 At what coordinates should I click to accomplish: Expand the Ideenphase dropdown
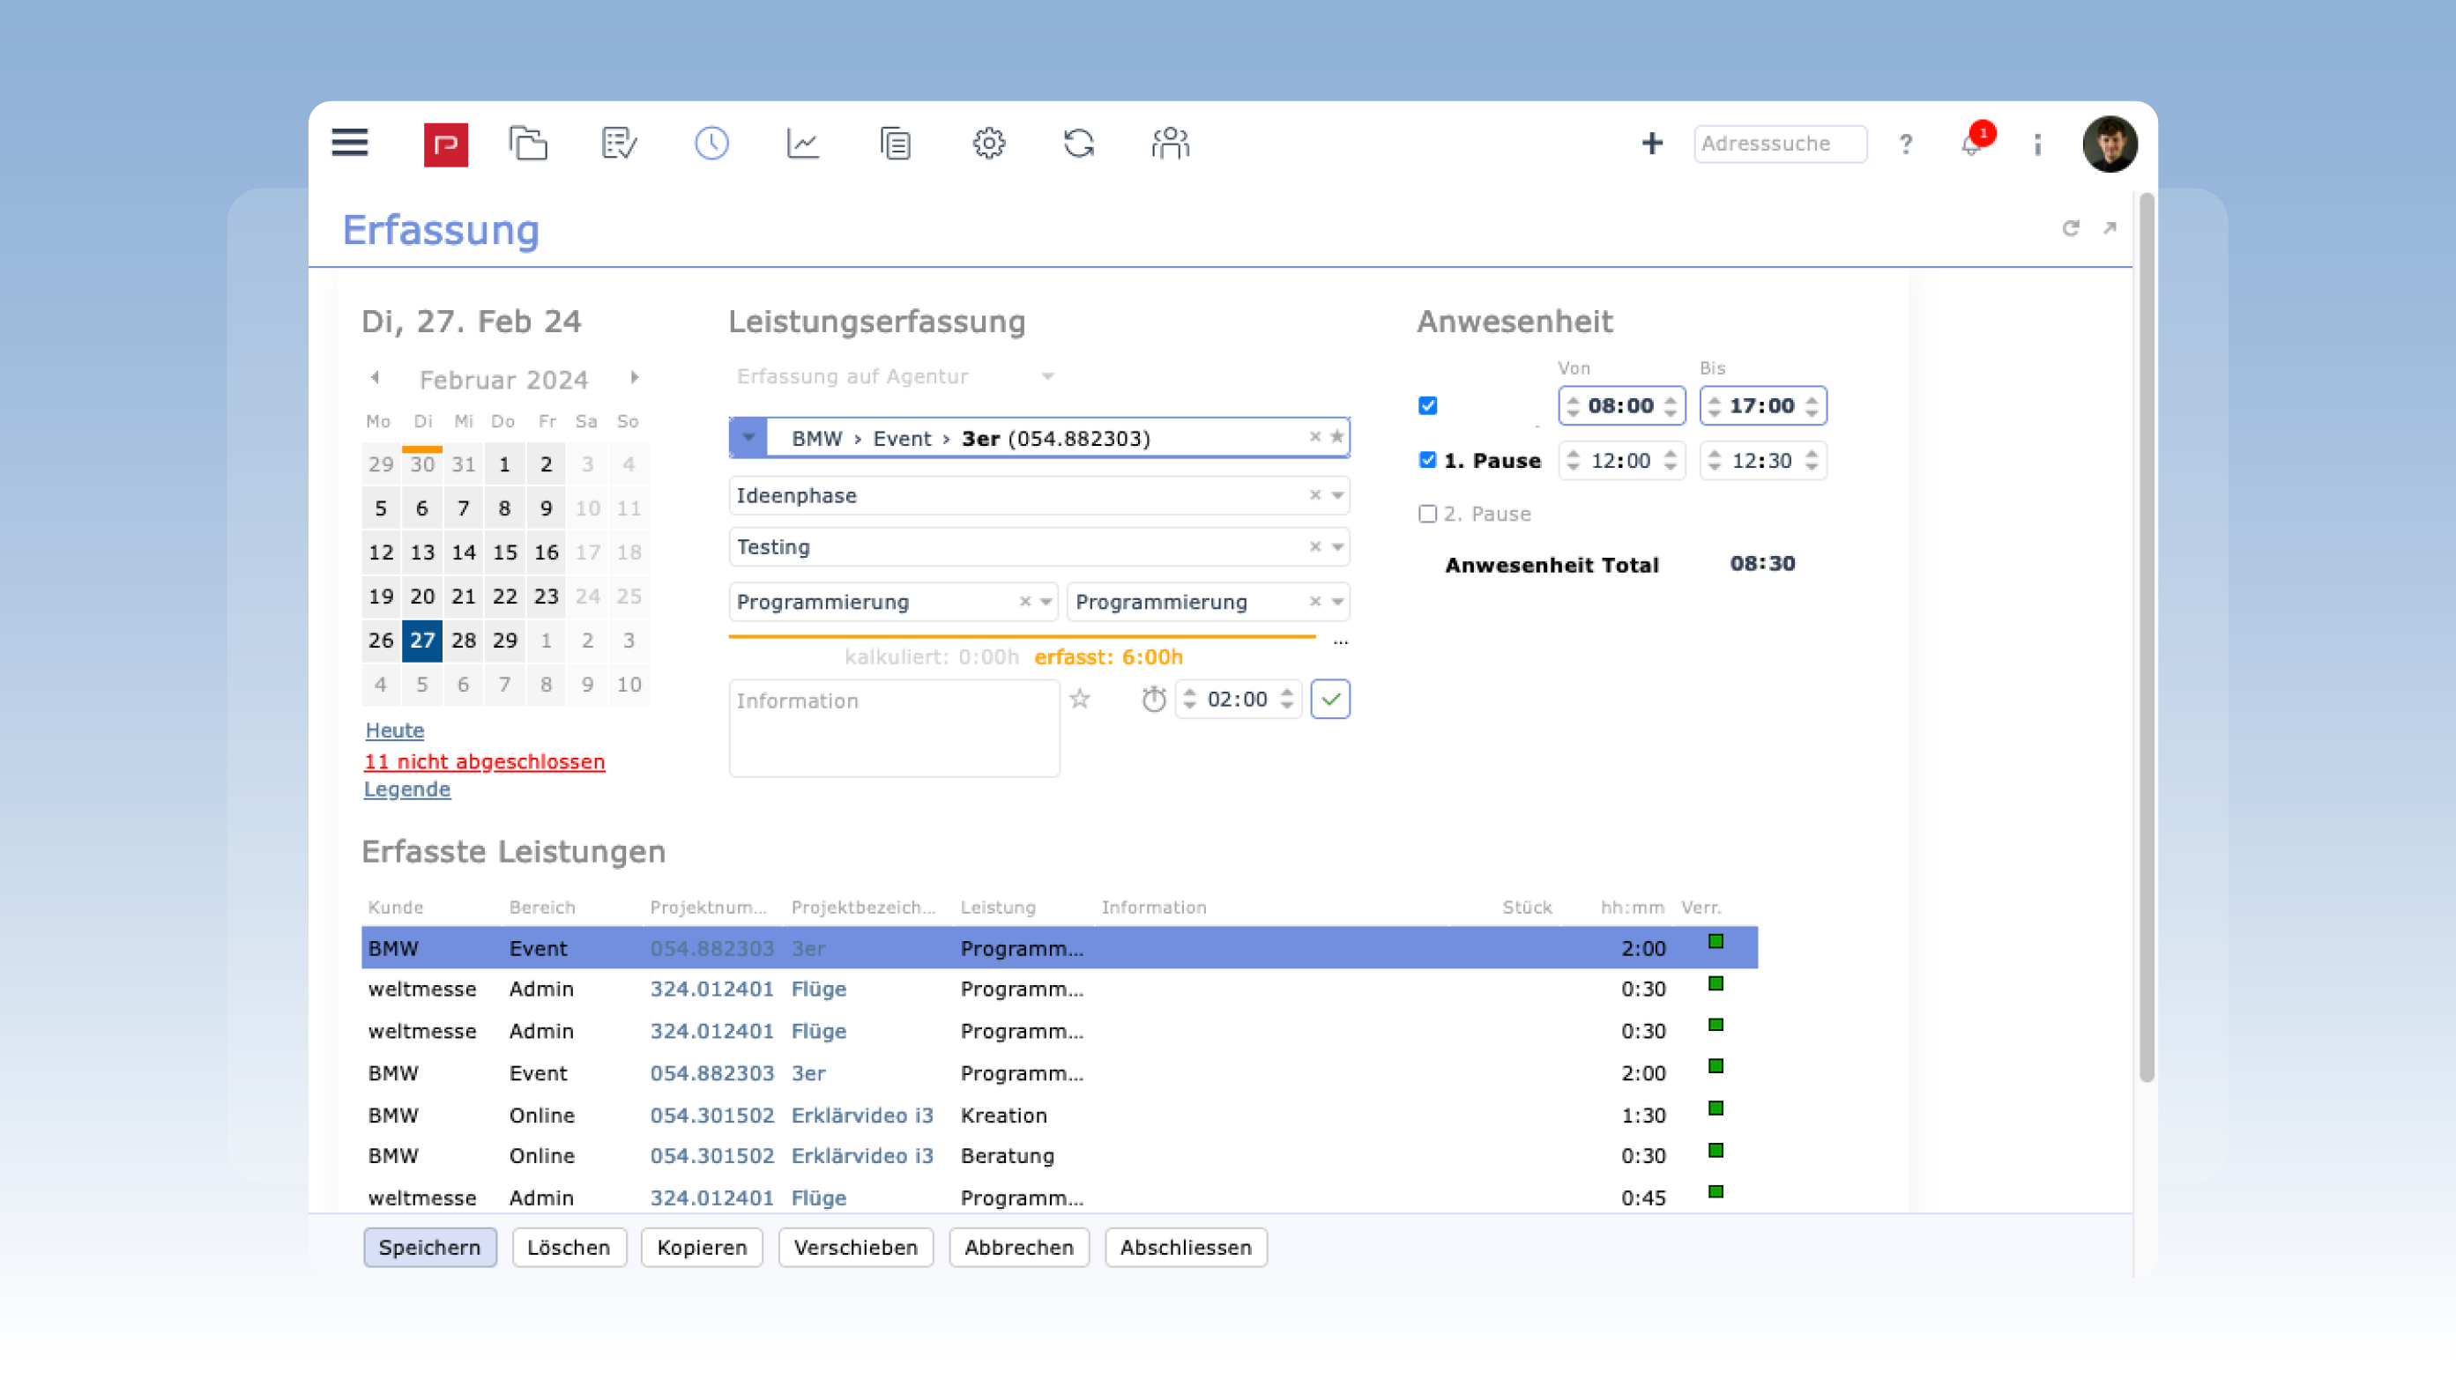[x=1337, y=495]
